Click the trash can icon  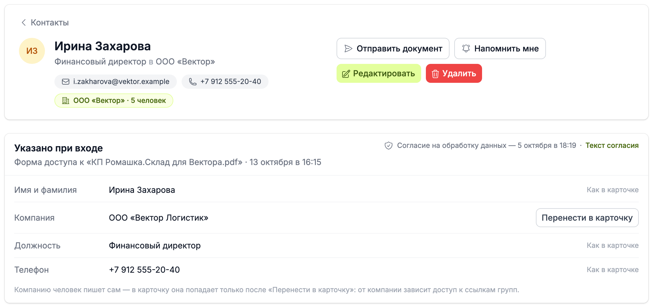[435, 74]
